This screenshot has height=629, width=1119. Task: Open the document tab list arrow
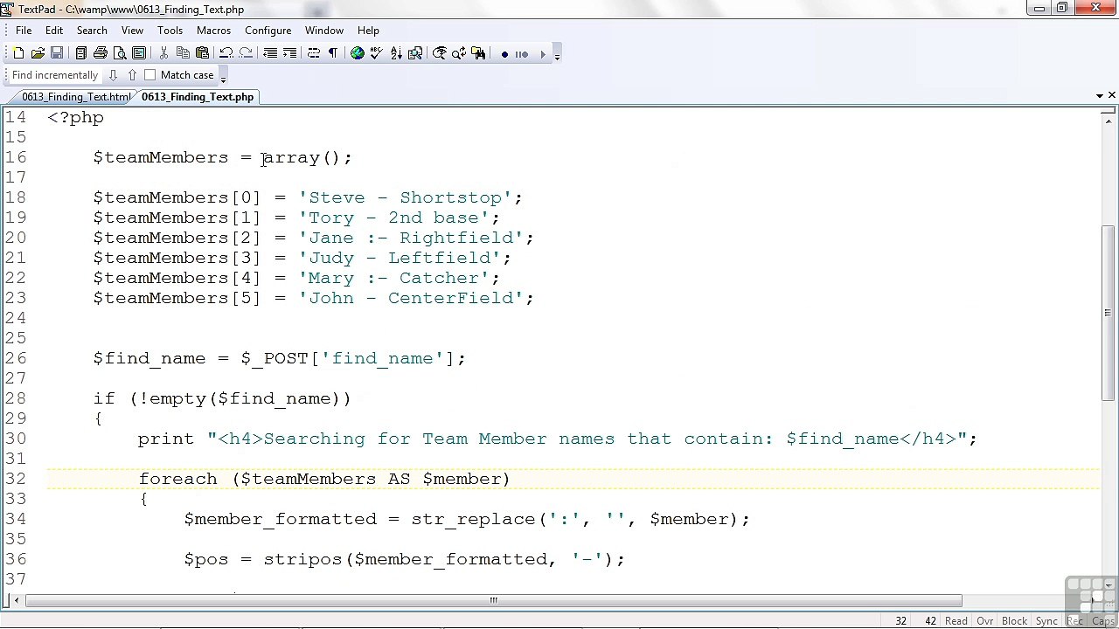1099,95
